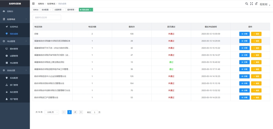Image resolution: width=273 pixels, height=129 pixels.
Task: Focus the 前往 page number input
Action: point(95,112)
